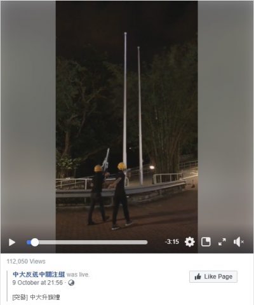This screenshot has height=305, width=254.
Task: Click the -3:15 remaining time display
Action: (x=172, y=241)
